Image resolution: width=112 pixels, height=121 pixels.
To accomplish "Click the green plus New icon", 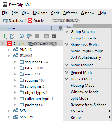I will (5, 36).
